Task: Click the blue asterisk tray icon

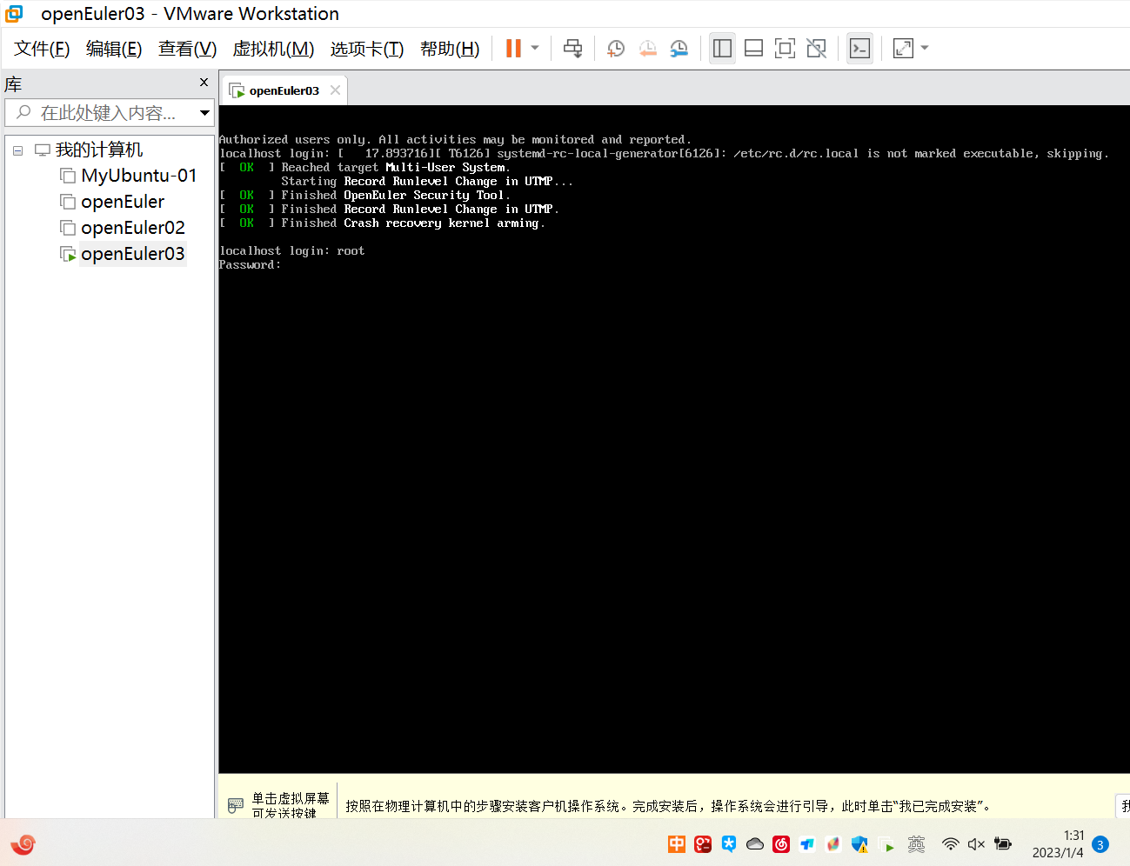Action: tap(729, 843)
